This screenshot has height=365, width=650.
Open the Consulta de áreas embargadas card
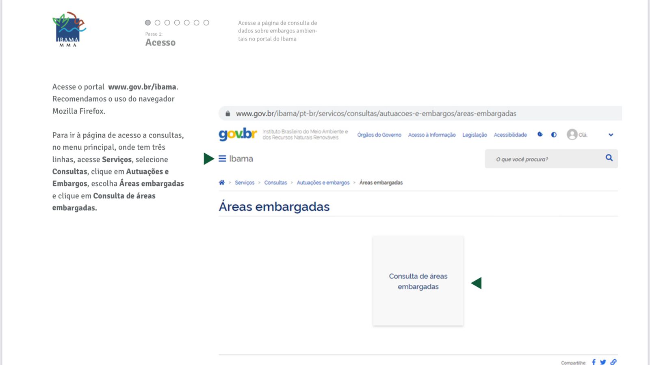click(x=418, y=281)
